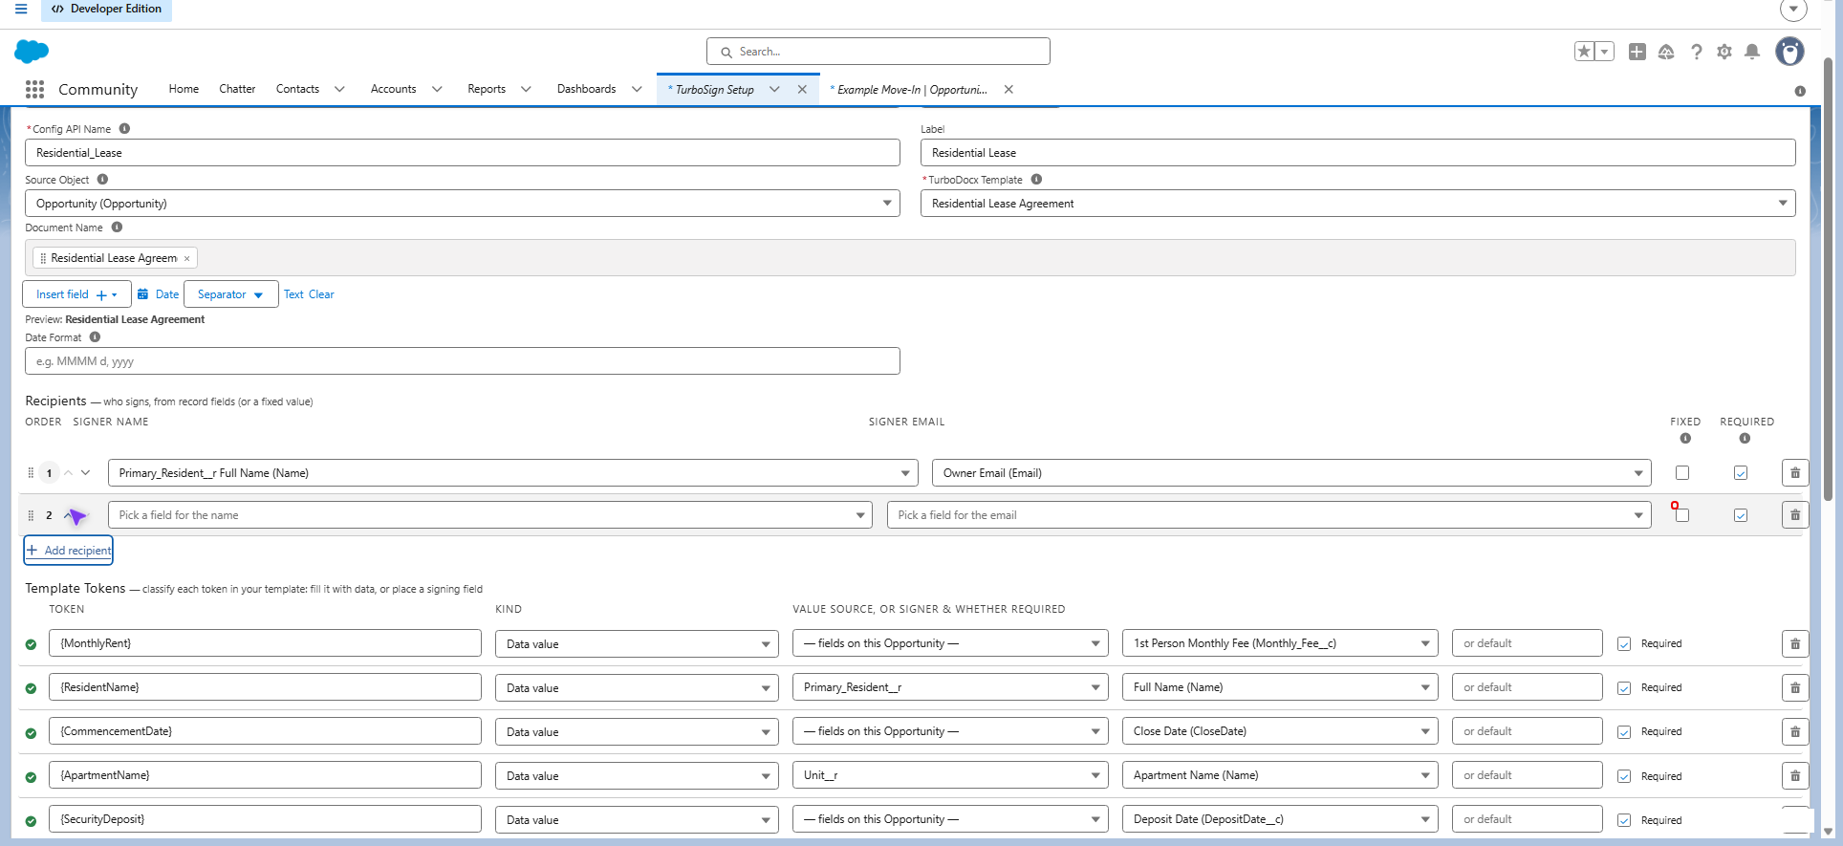Open the Help question mark icon
1843x846 pixels.
(1696, 52)
